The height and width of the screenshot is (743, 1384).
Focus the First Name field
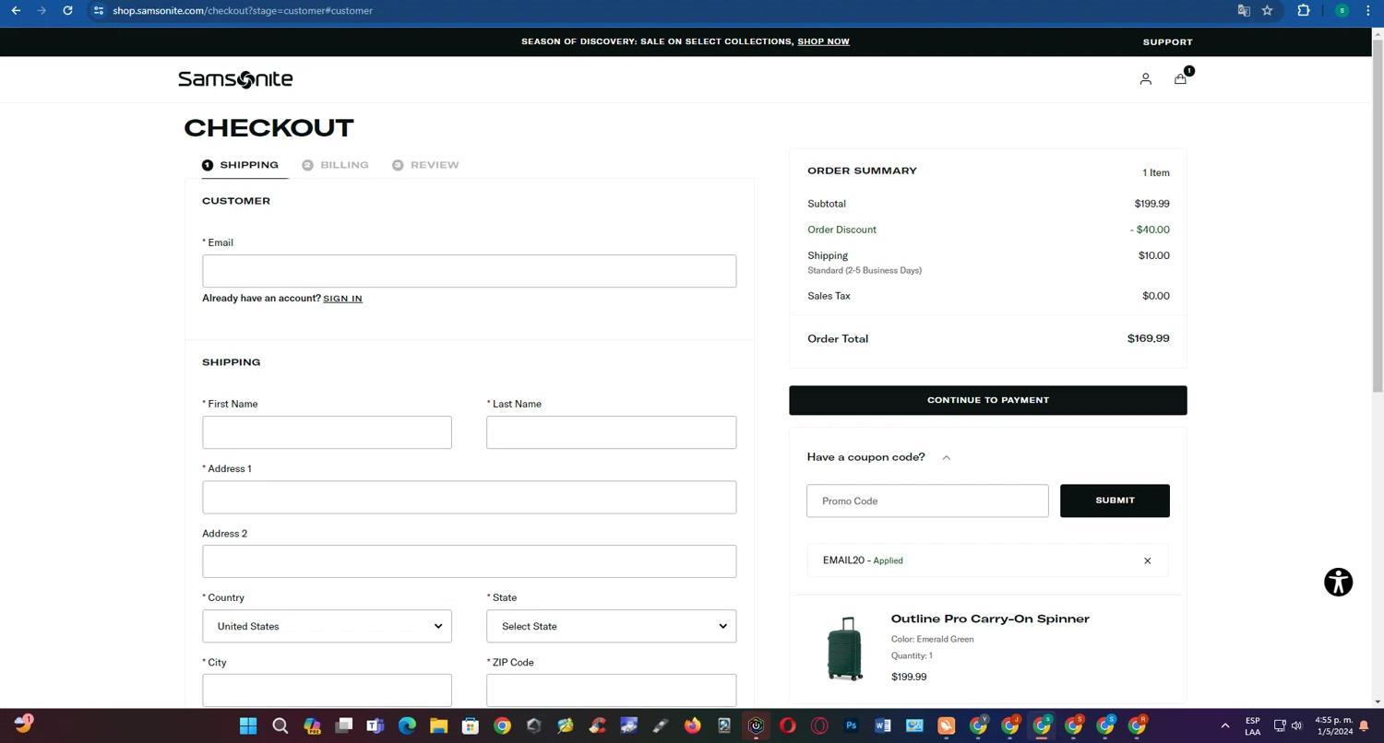(x=327, y=432)
